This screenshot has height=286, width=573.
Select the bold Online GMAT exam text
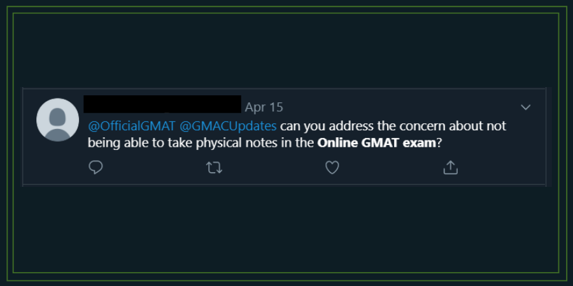pos(377,143)
